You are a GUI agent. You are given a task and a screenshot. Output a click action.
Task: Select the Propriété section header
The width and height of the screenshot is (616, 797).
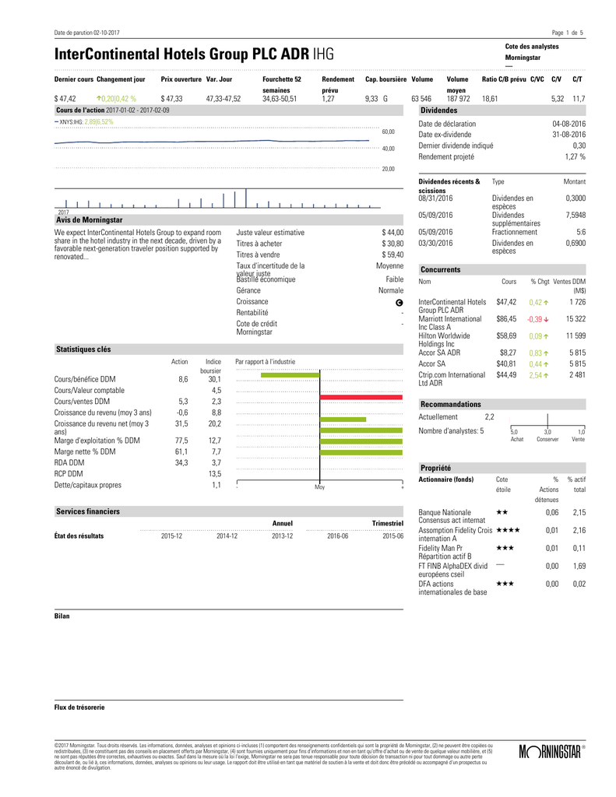coord(502,468)
